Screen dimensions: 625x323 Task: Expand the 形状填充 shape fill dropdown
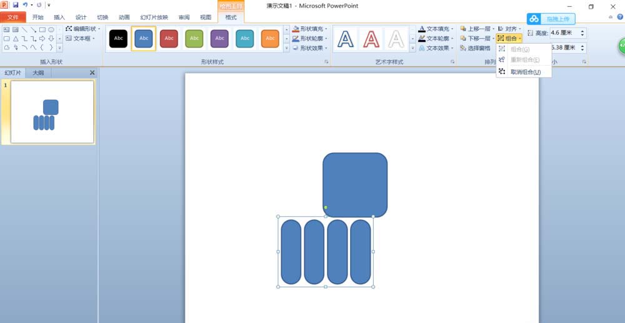pos(310,29)
